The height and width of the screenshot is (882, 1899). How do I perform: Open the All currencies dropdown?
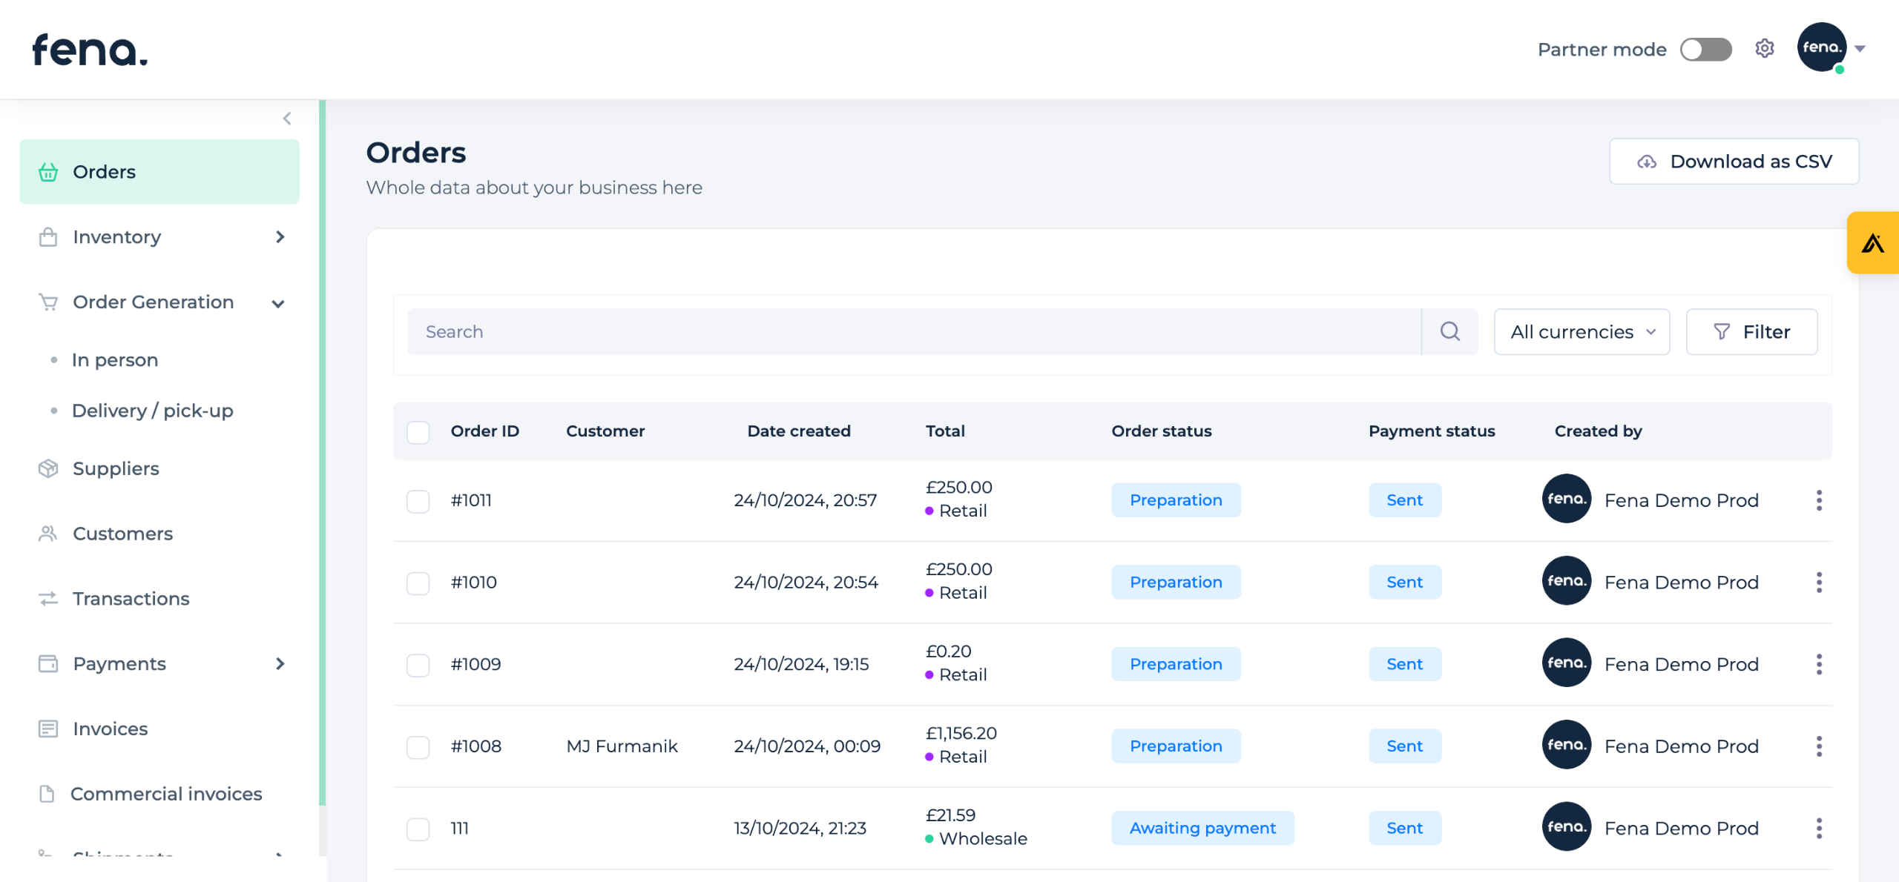pyautogui.click(x=1582, y=331)
